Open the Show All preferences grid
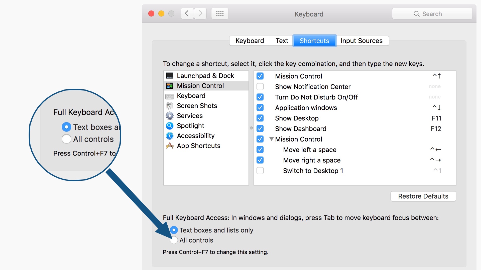Viewport: 481px width, 270px height. point(220,13)
